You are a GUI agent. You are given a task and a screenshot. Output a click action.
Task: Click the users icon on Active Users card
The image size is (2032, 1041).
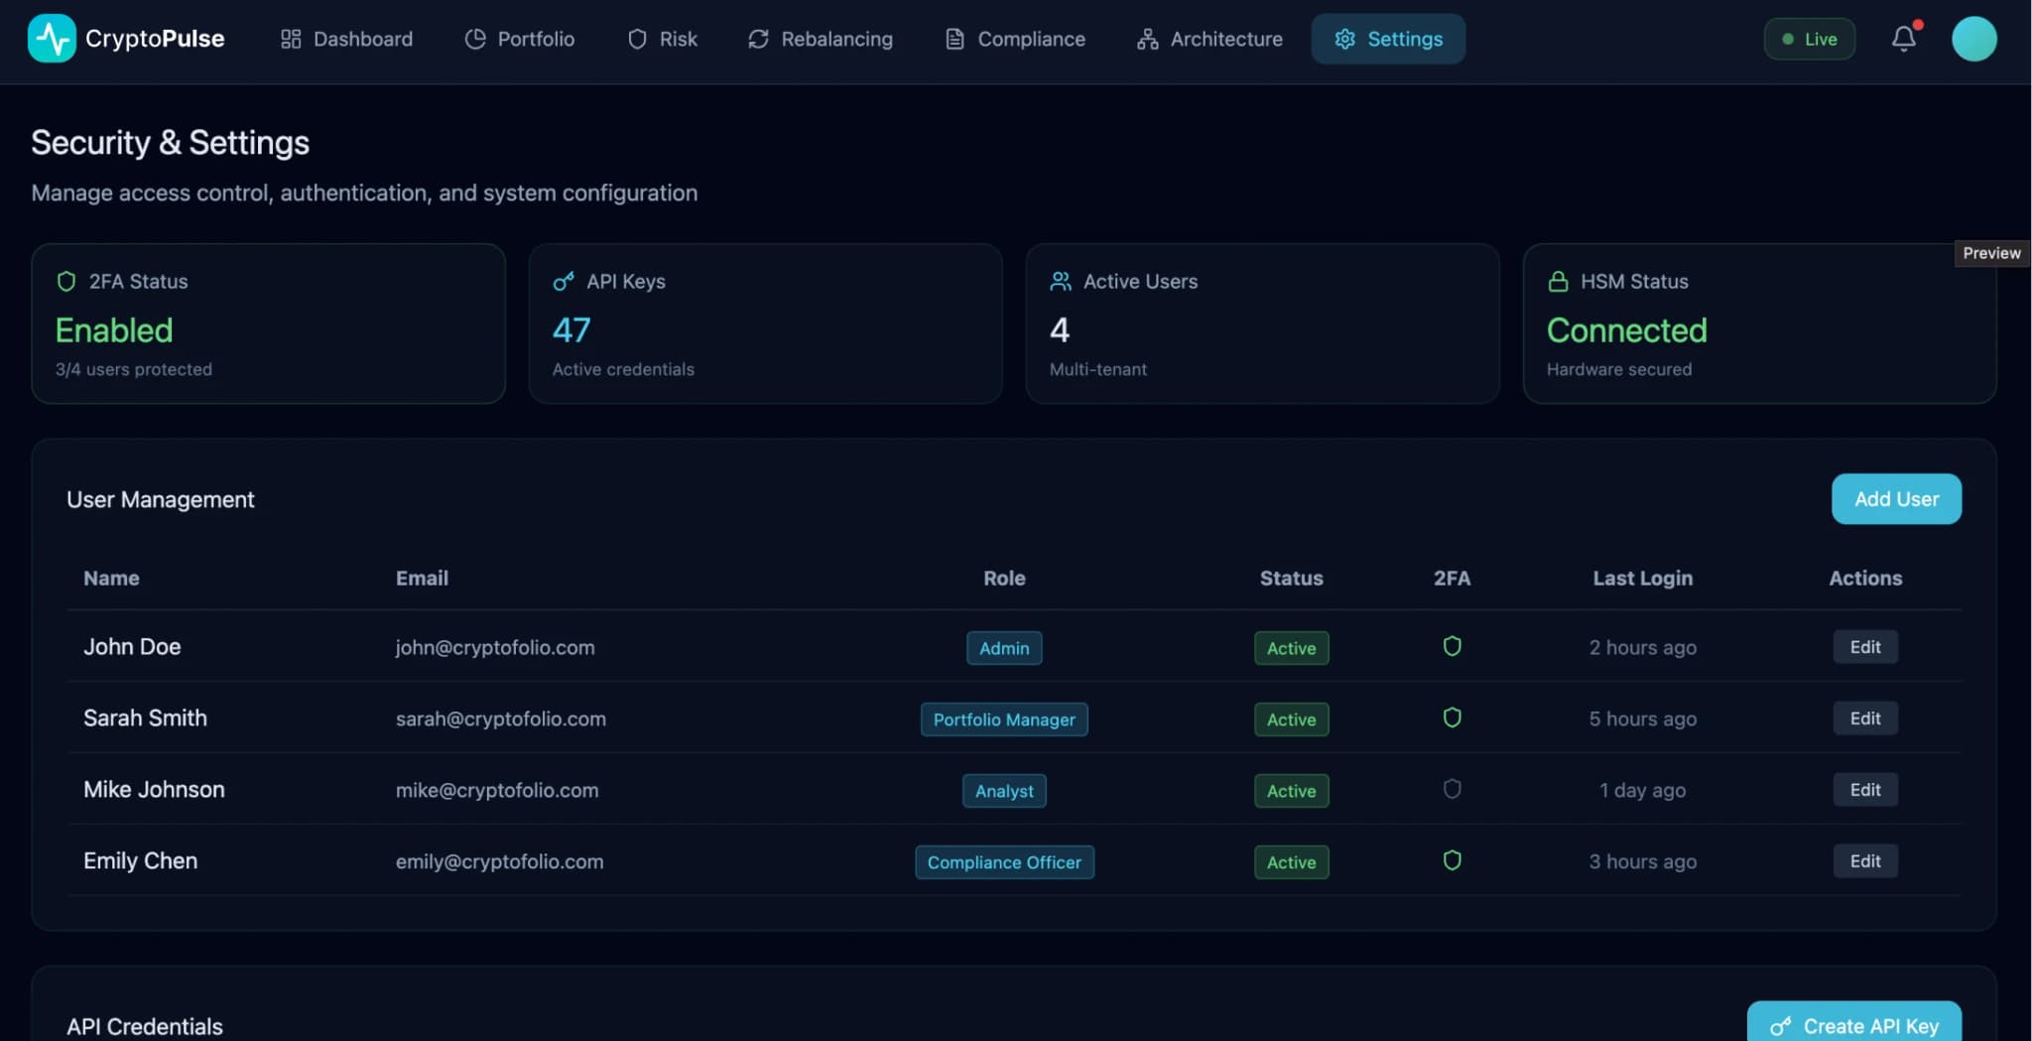[1060, 281]
